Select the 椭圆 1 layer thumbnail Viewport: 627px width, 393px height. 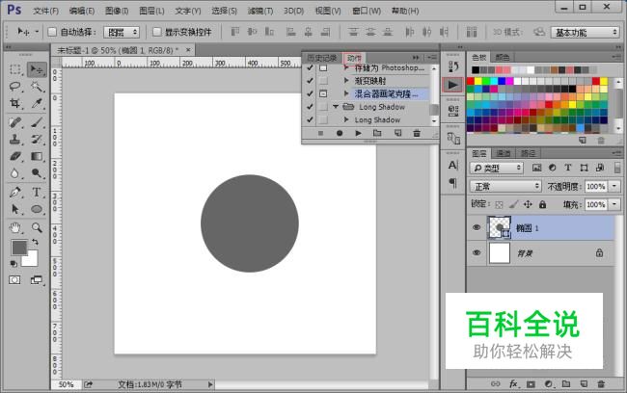click(x=501, y=227)
